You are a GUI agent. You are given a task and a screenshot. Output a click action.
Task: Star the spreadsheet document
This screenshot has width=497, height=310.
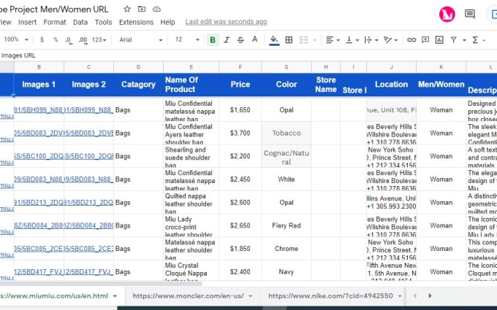[127, 9]
